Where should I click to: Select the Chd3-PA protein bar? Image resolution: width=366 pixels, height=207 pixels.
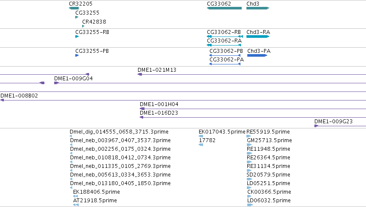(257, 55)
